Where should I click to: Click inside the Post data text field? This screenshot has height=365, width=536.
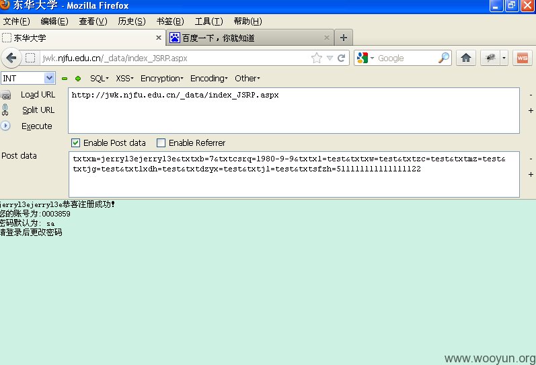coord(294,174)
